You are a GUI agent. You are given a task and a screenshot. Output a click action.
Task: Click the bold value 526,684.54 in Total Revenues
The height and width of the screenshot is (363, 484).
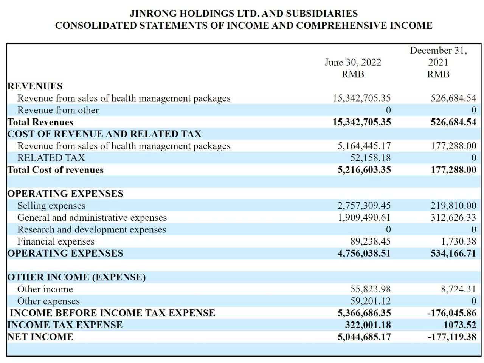coord(453,122)
